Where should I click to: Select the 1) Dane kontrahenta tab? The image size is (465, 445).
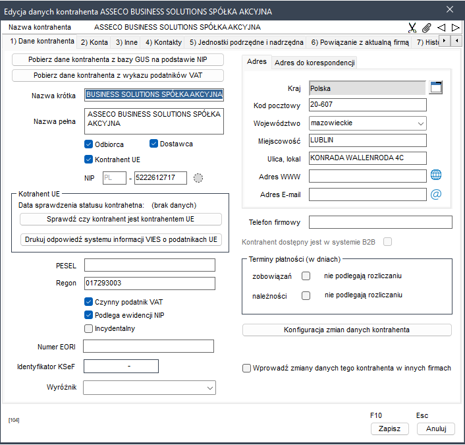coord(40,41)
